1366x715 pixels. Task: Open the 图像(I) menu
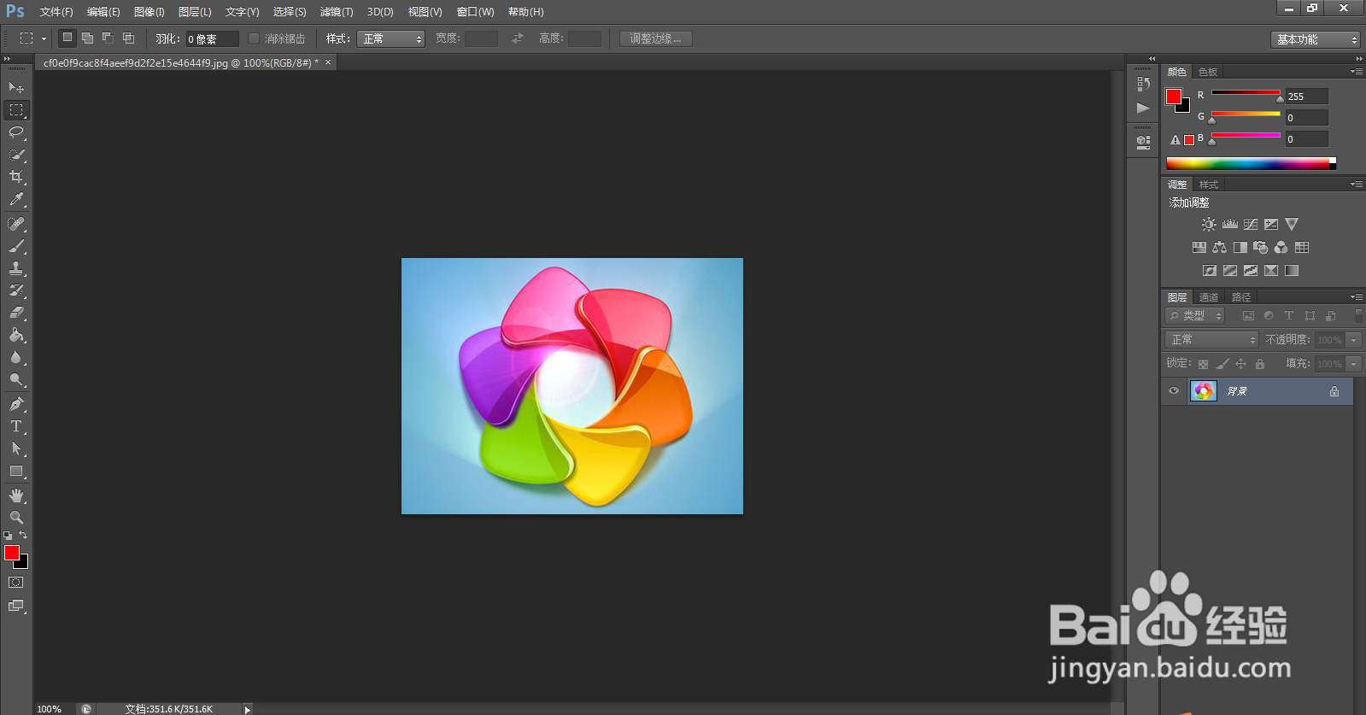(149, 12)
